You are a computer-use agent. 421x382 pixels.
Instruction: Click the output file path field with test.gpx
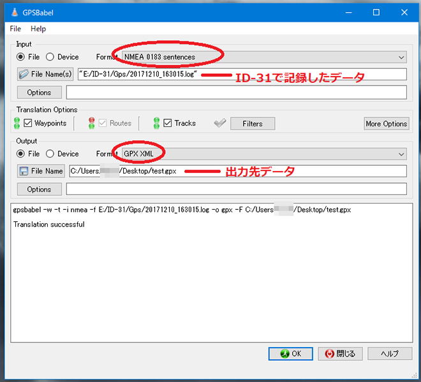[x=238, y=171]
